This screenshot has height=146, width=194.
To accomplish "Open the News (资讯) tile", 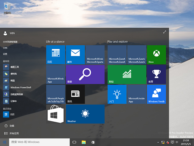I will [75, 94].
